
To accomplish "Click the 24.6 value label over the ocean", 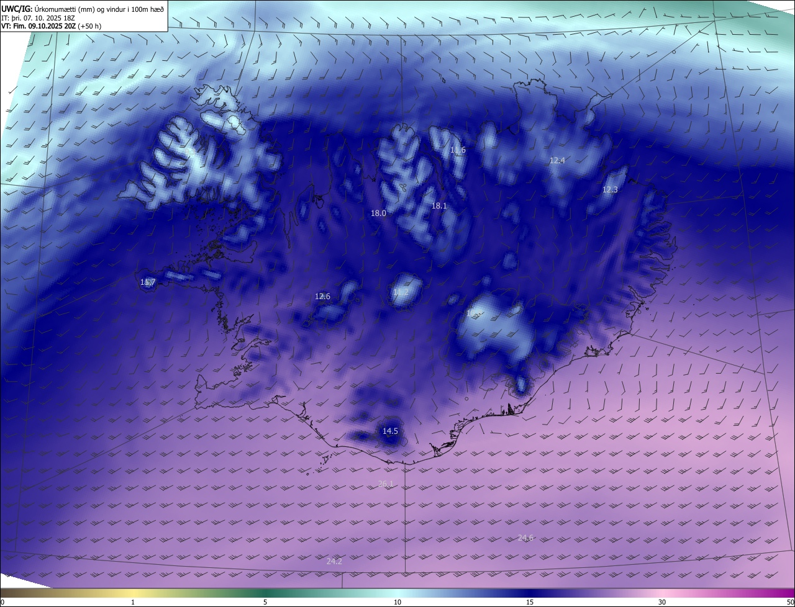I will coord(525,537).
